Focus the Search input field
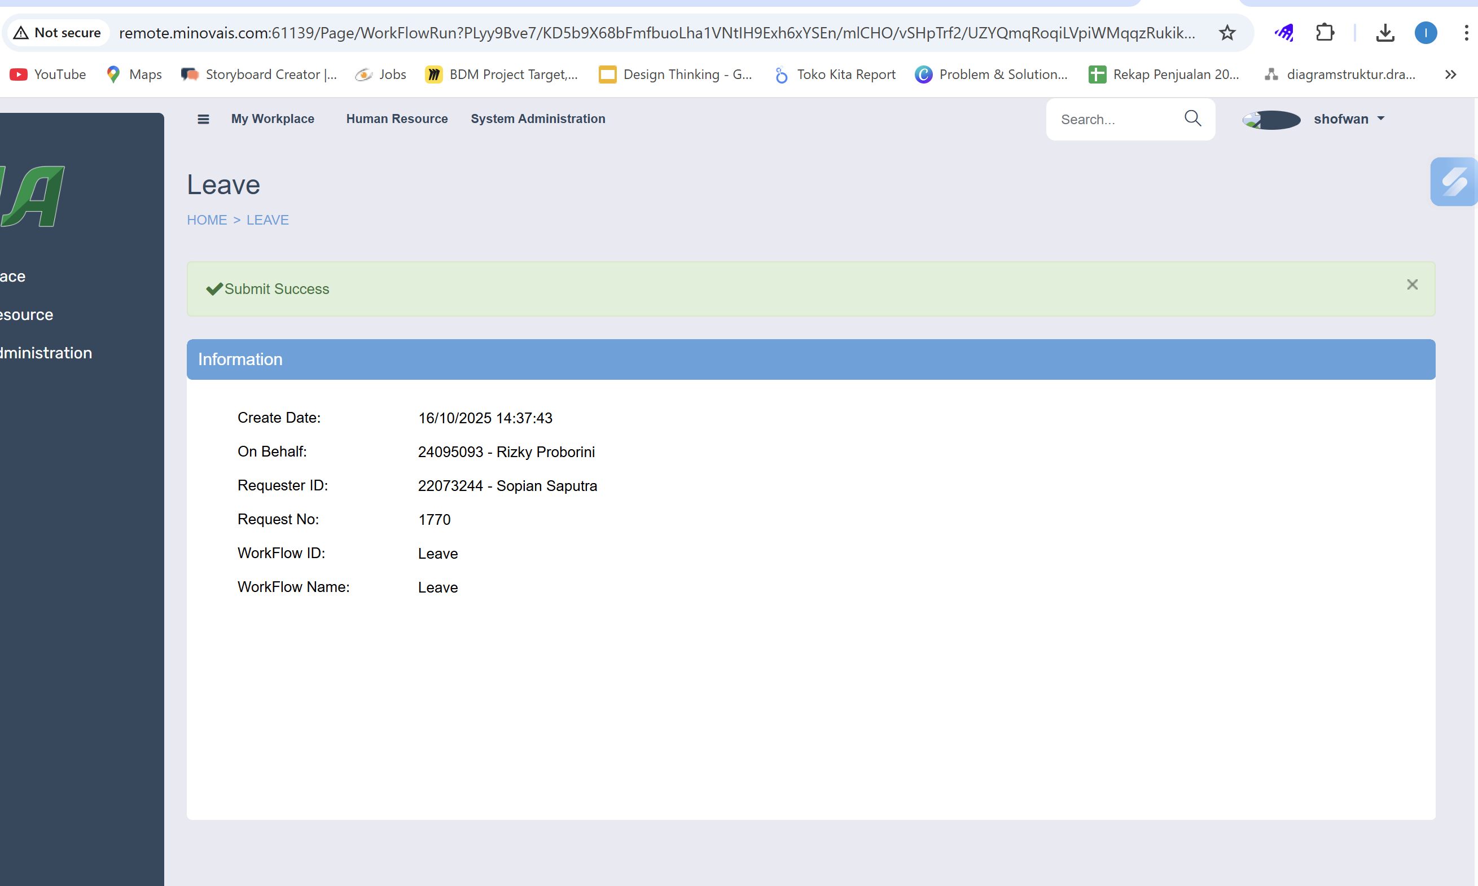The image size is (1478, 886). coord(1113,120)
